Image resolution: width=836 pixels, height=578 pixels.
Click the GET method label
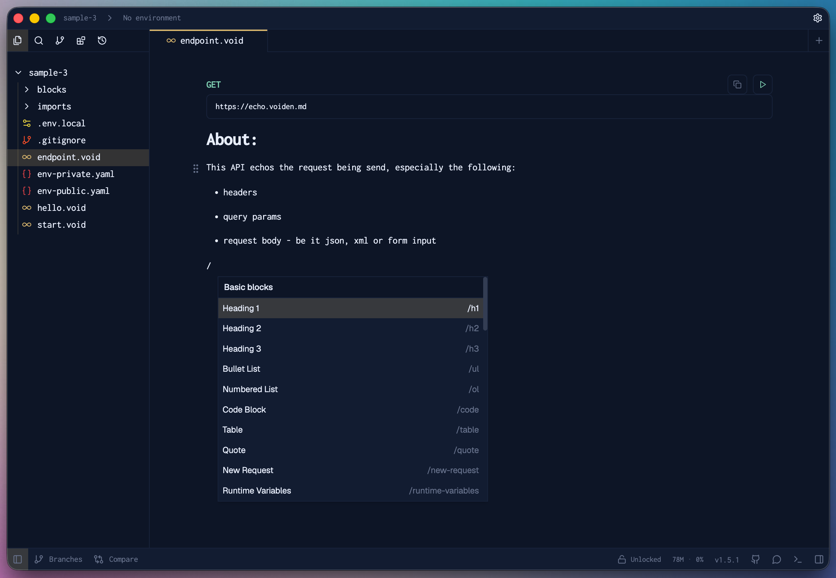[x=213, y=85]
